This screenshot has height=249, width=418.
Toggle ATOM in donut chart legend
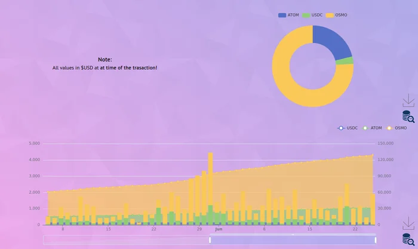click(x=288, y=15)
